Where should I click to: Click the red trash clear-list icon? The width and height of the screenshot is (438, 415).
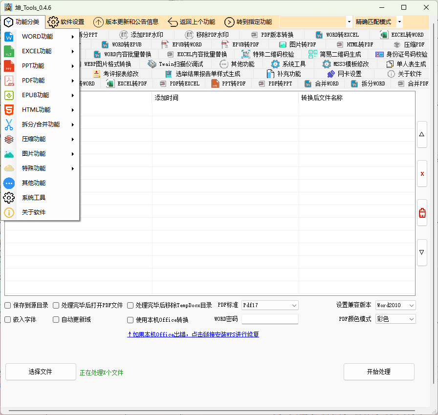[422, 213]
